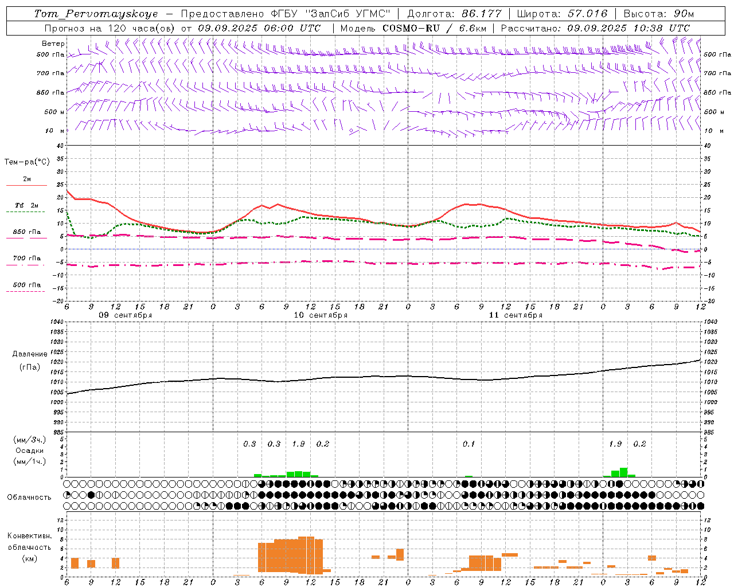Screen dimensions: 734x587
Task: Click the (мм/1ч.) precipitation unit label
Action: point(29,461)
